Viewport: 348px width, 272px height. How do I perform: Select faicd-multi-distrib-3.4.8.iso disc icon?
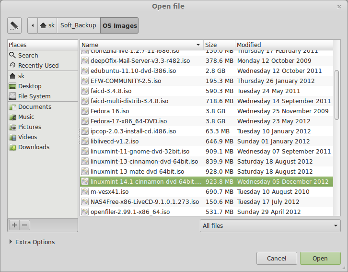coord(84,101)
